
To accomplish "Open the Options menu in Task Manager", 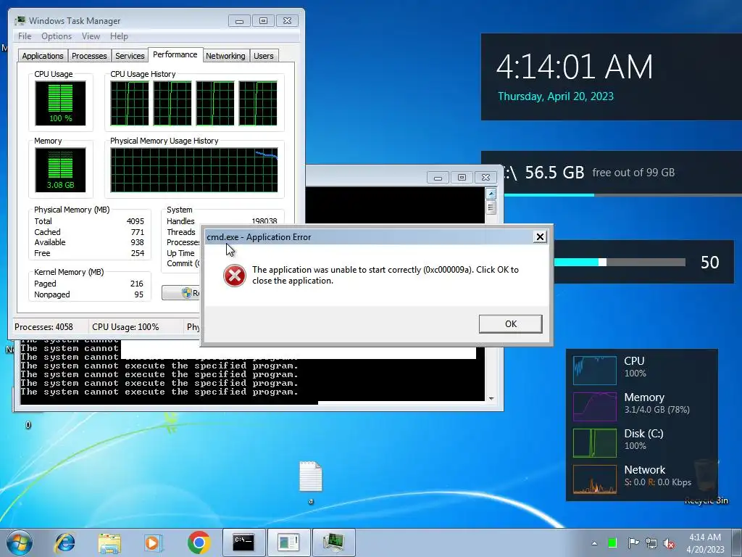I will [57, 36].
